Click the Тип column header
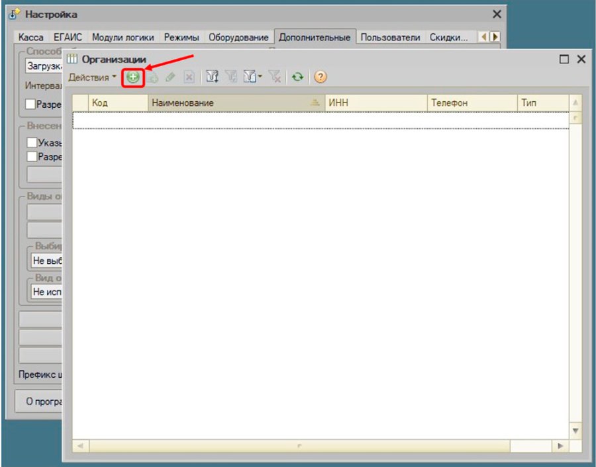596x467 pixels. [543, 103]
